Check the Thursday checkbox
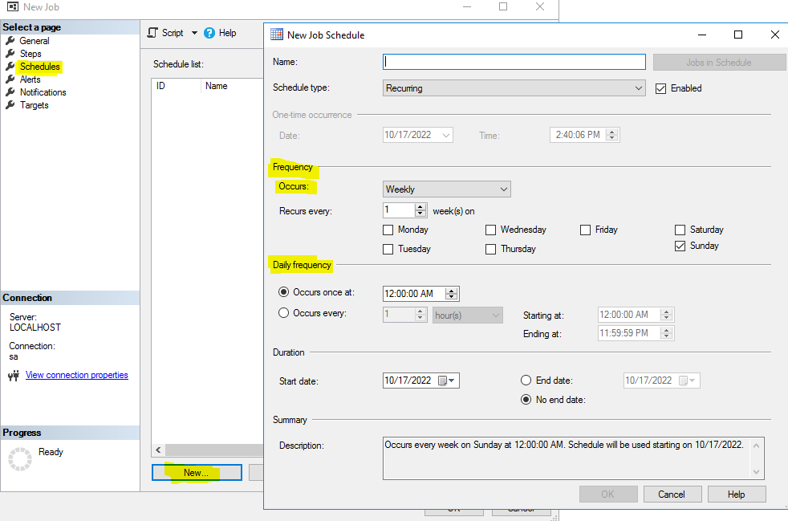The width and height of the screenshot is (788, 521). [x=490, y=249]
